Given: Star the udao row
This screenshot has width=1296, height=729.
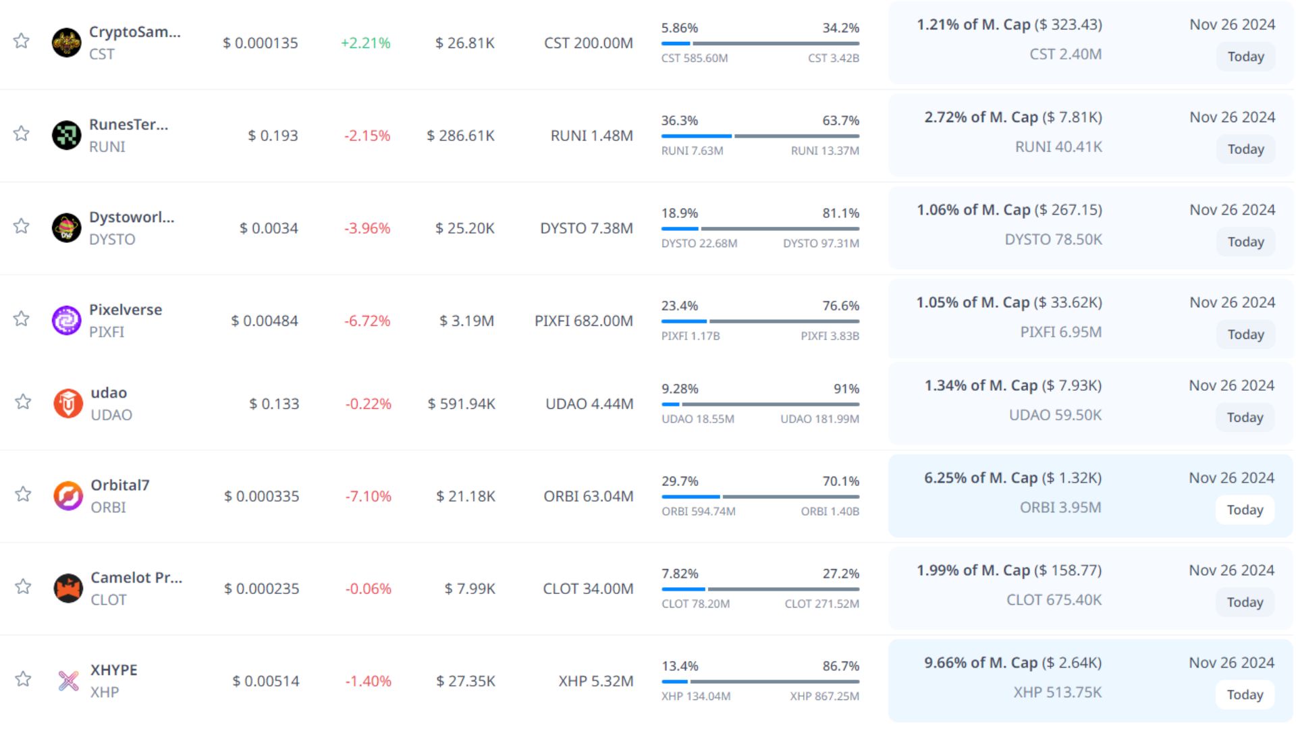Looking at the screenshot, I should pyautogui.click(x=23, y=402).
